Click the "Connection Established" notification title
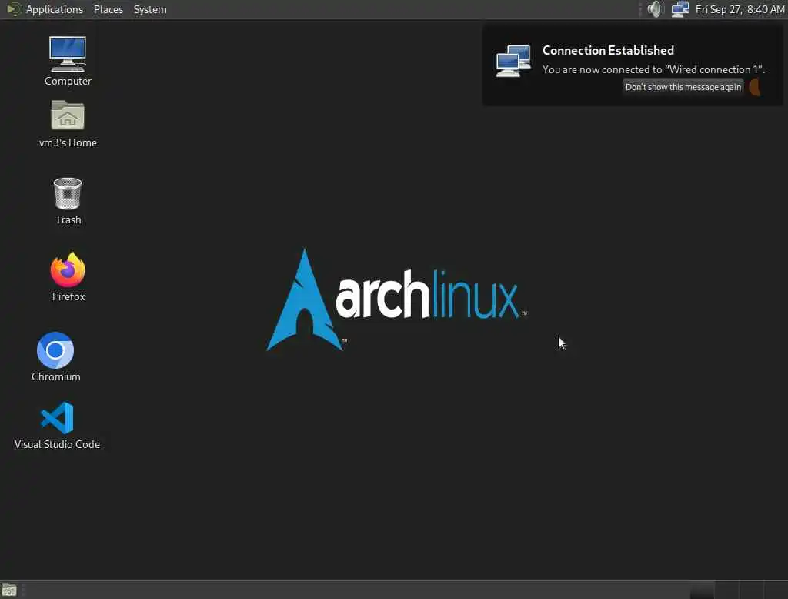This screenshot has width=788, height=599. click(608, 50)
